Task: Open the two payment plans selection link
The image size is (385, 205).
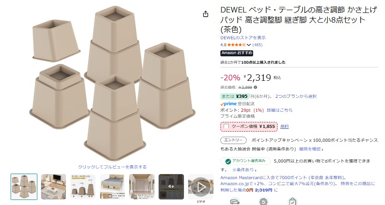Action: click(296, 96)
